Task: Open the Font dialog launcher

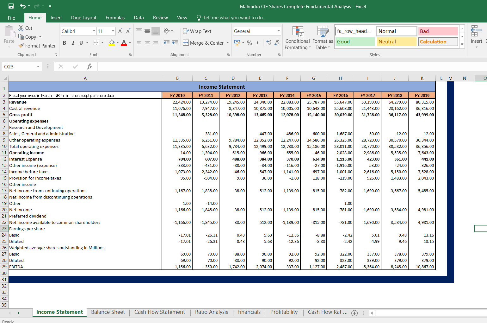Action: pyautogui.click(x=130, y=55)
